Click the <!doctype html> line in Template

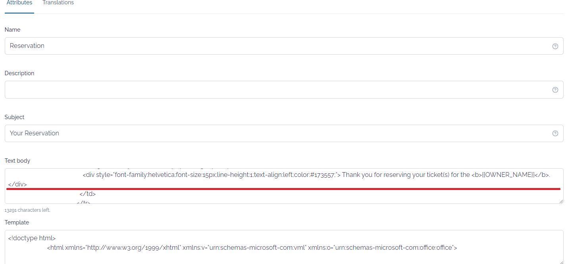tap(32, 238)
